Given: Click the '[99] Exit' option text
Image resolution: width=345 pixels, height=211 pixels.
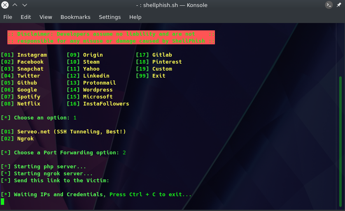Looking at the screenshot, I should pos(151,76).
